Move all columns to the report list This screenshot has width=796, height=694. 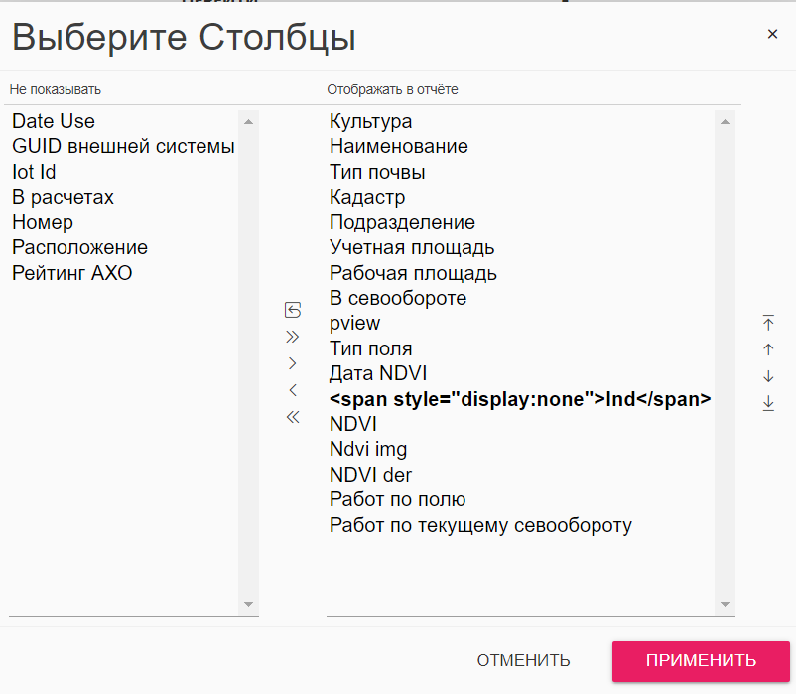292,337
